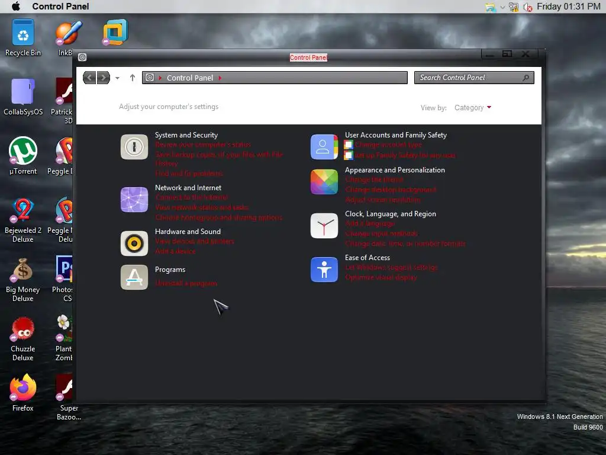Click the Control Panel breadcrumb in the address bar

coord(190,78)
